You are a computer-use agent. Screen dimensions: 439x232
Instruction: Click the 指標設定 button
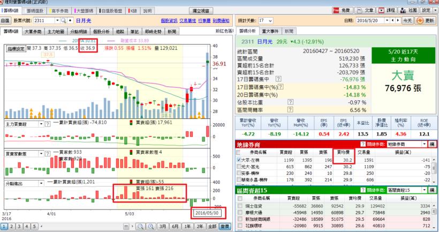16,48
